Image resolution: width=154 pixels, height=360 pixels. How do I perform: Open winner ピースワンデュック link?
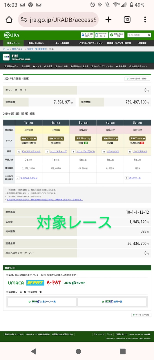31,152
